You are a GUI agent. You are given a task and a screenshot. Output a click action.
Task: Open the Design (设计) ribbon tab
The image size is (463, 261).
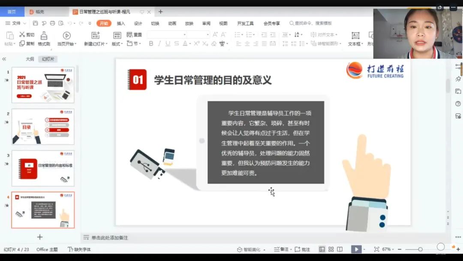pos(138,23)
